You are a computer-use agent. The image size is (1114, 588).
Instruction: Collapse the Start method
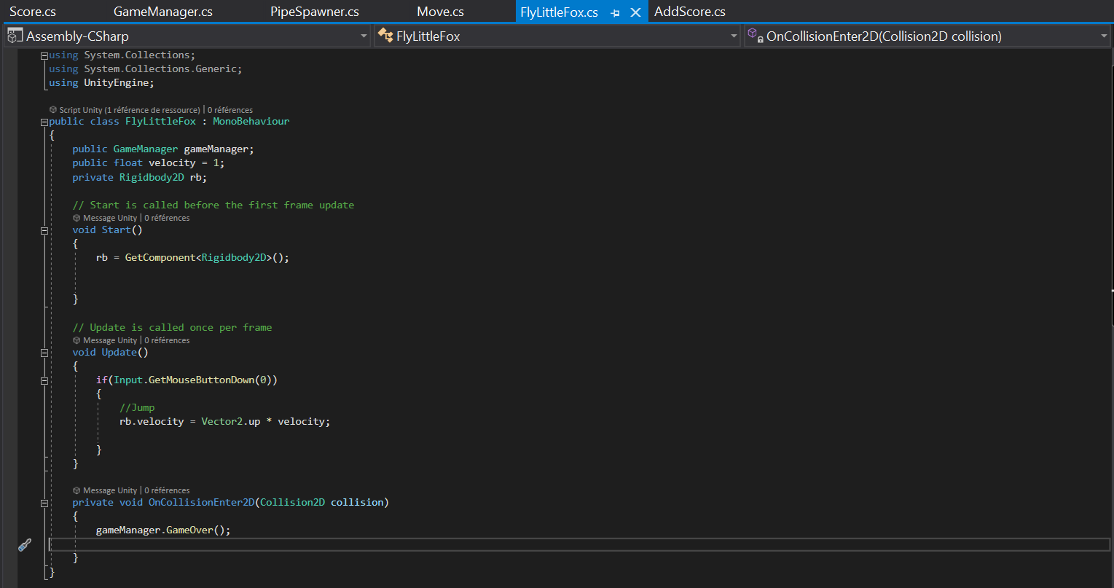[44, 230]
